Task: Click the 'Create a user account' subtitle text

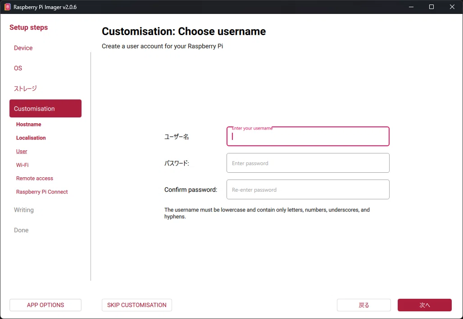Action: point(163,46)
